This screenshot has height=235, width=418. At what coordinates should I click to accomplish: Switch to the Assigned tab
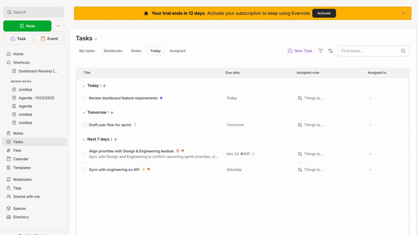click(x=177, y=51)
